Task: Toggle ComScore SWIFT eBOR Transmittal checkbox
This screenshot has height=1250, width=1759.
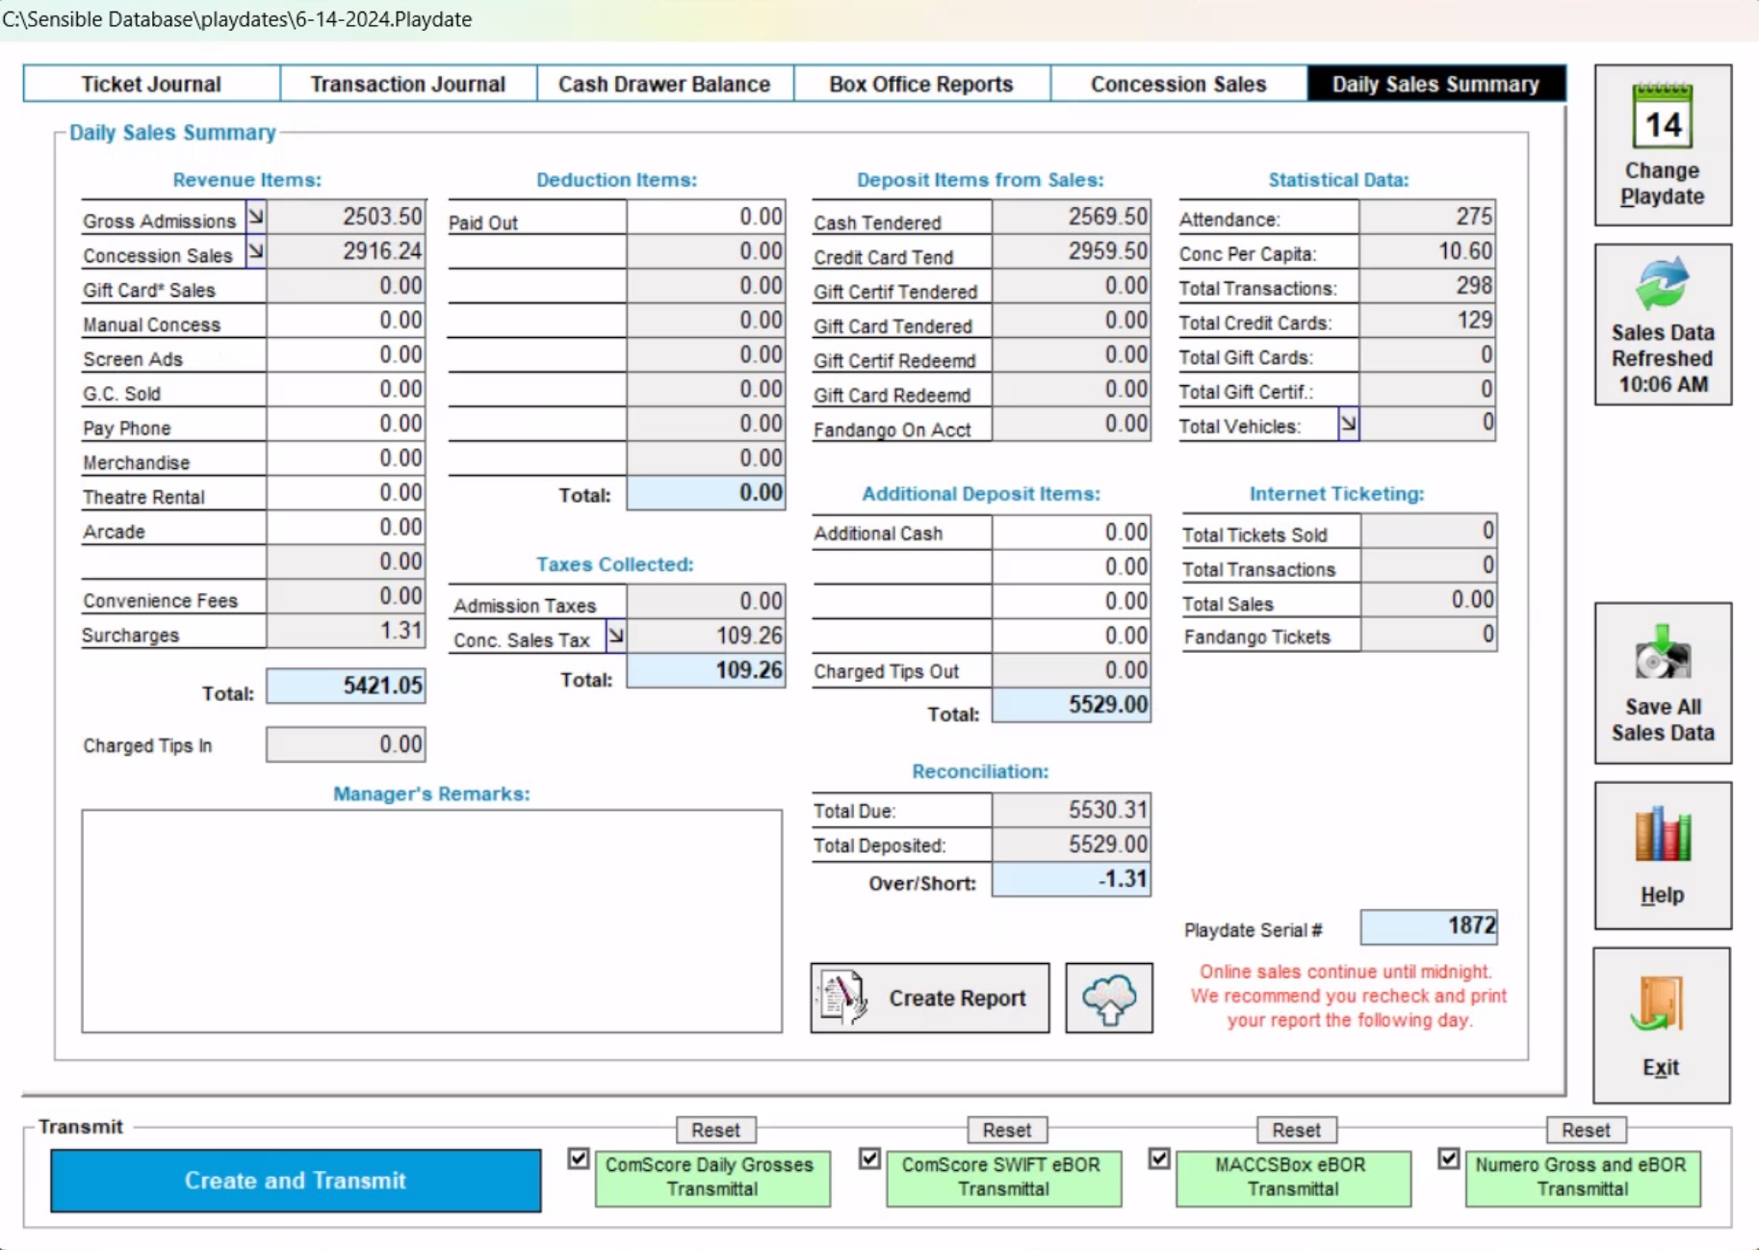Action: [869, 1159]
